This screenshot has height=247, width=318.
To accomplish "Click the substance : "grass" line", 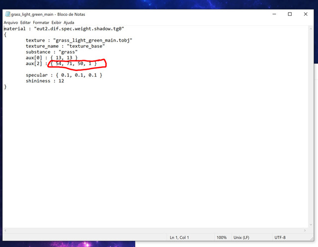I will click(x=52, y=52).
